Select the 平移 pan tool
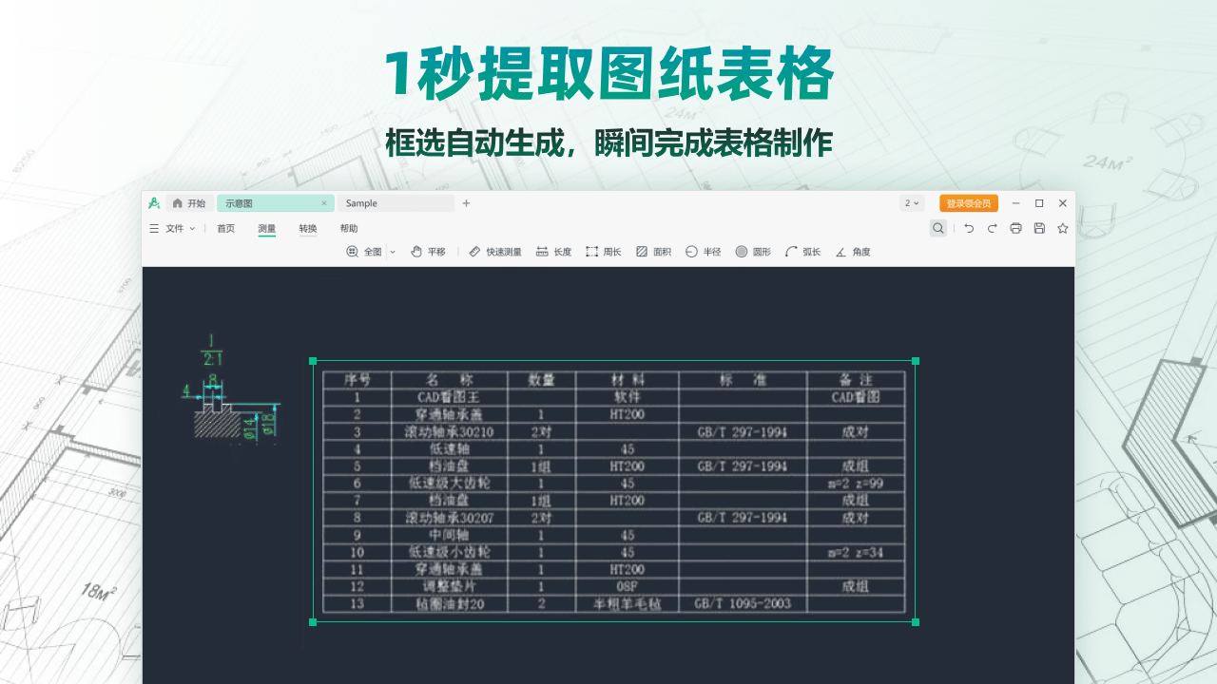Screen dimensions: 1217x684 [x=428, y=252]
